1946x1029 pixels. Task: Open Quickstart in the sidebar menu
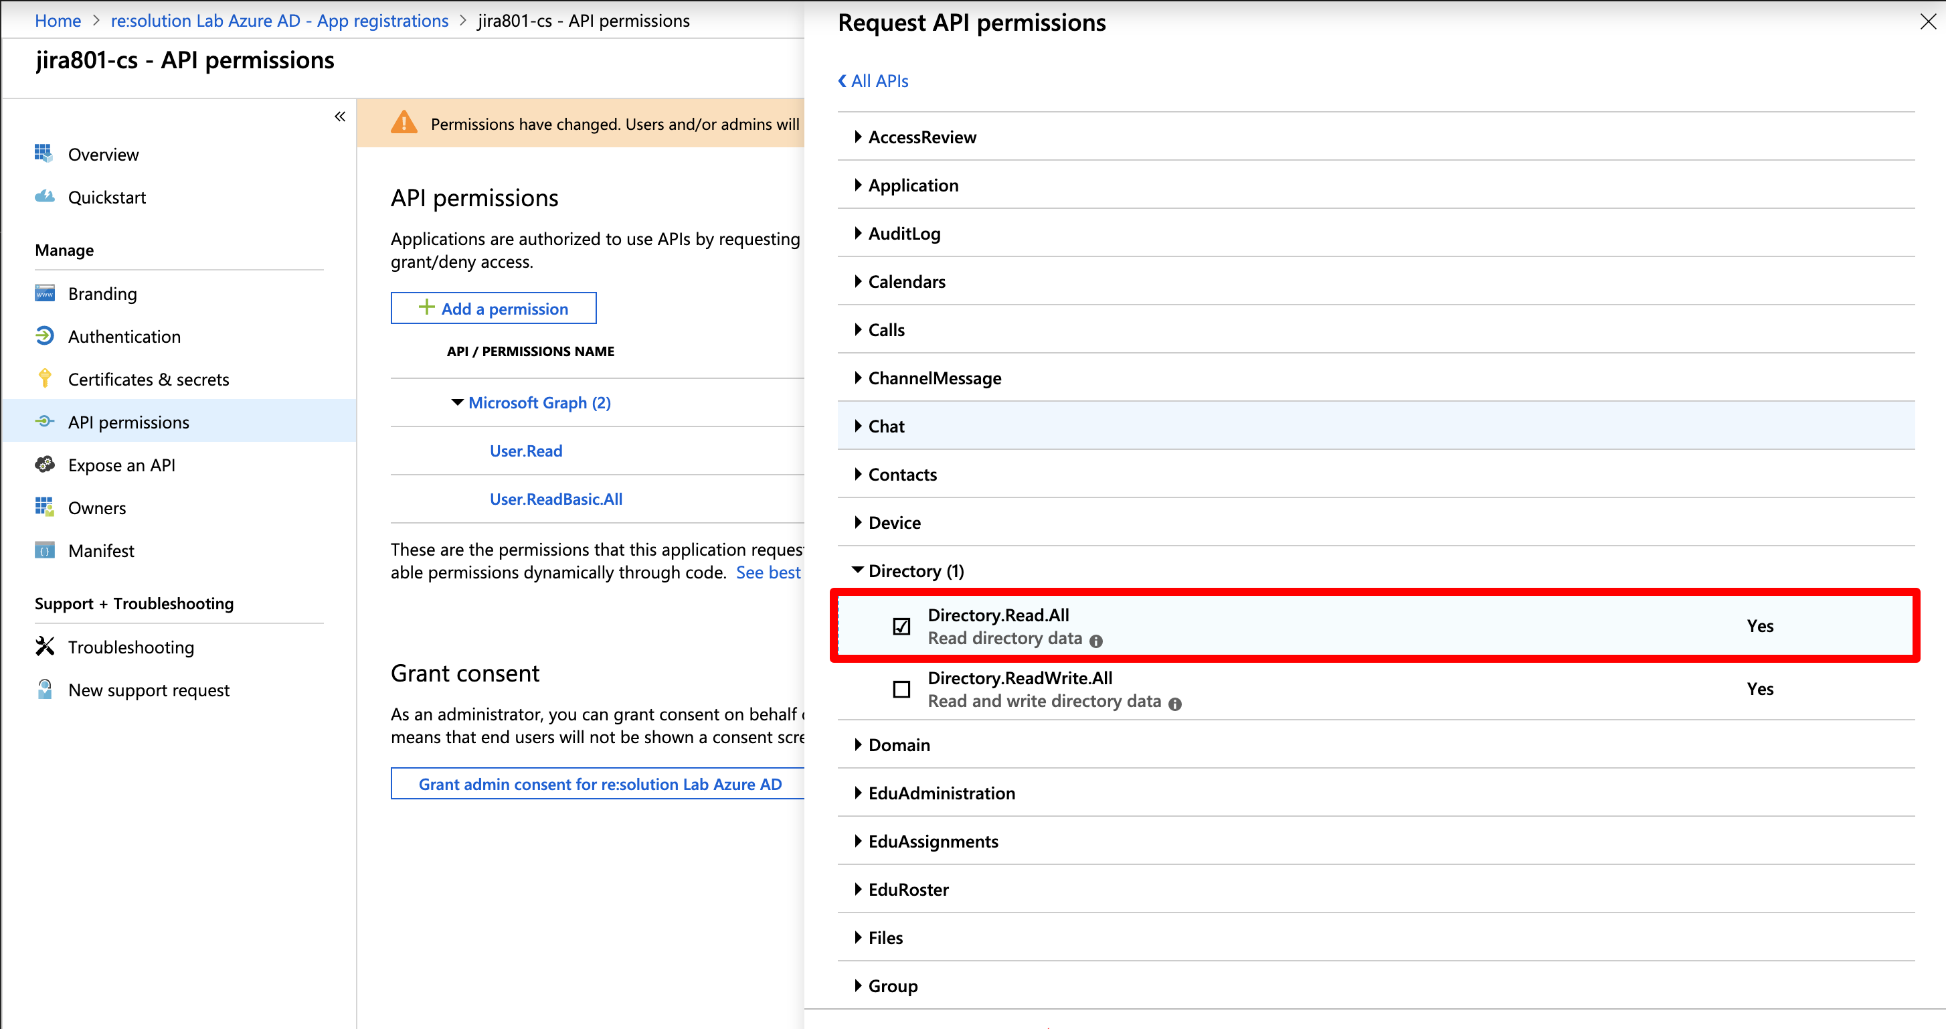(106, 197)
